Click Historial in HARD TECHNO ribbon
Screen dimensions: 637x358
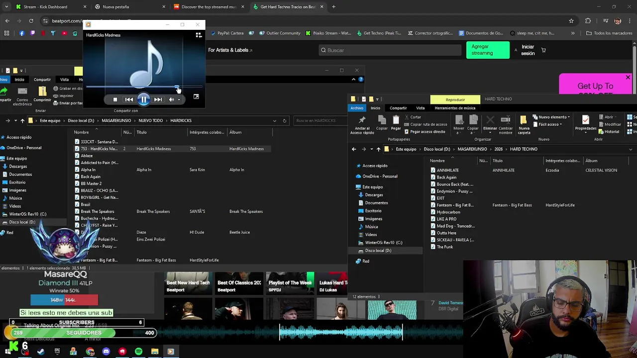pyautogui.click(x=609, y=132)
